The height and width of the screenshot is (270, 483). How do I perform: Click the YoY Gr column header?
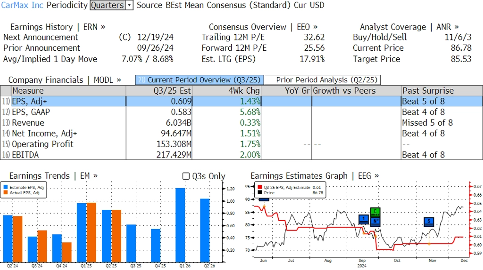pos(286,91)
